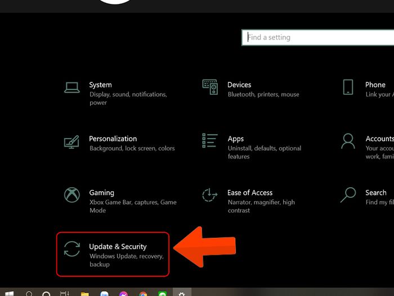Viewport: 394px width, 296px height.
Task: Open Devices settings keyboard-speaker icon
Action: 210,87
